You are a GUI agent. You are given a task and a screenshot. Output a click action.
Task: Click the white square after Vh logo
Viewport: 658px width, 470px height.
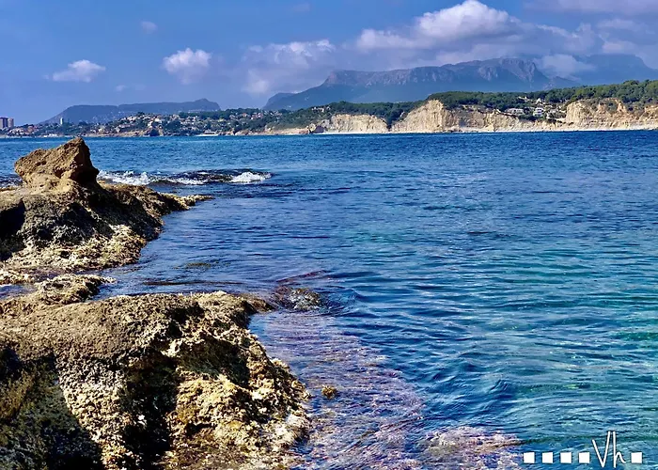636,458
